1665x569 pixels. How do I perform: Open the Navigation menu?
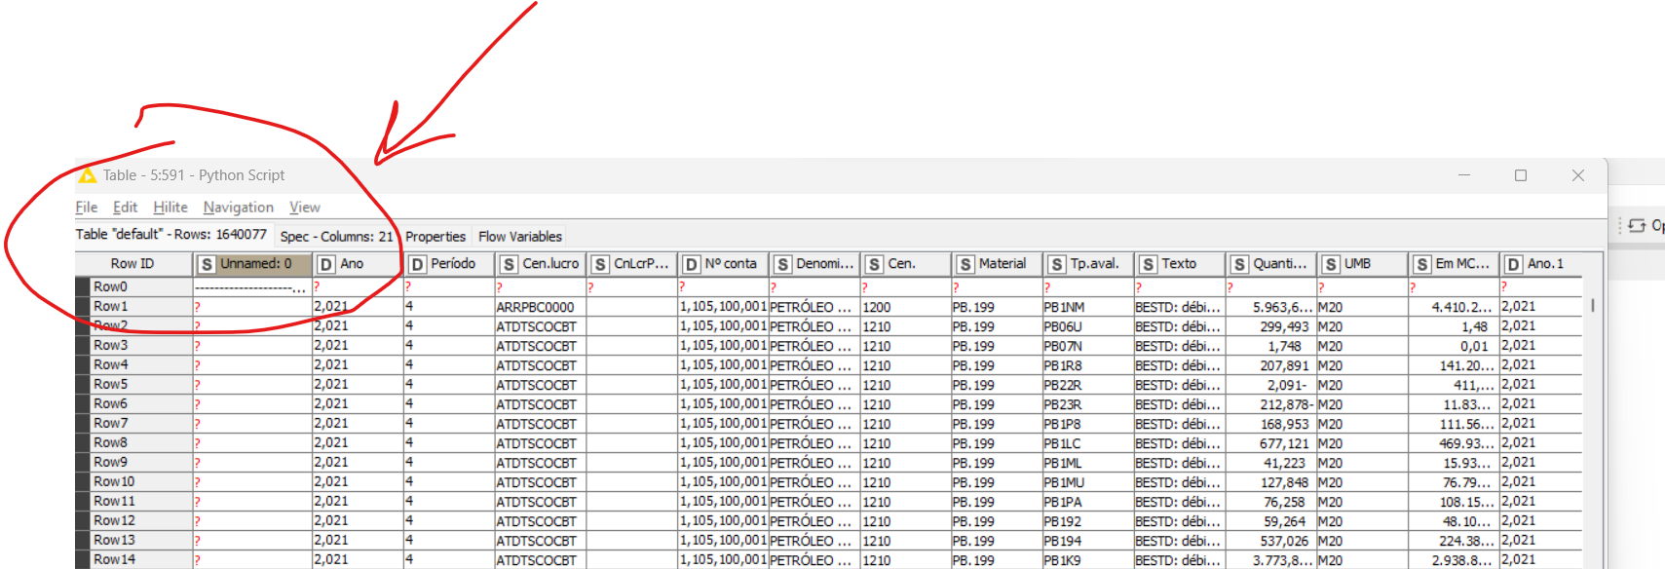238,208
